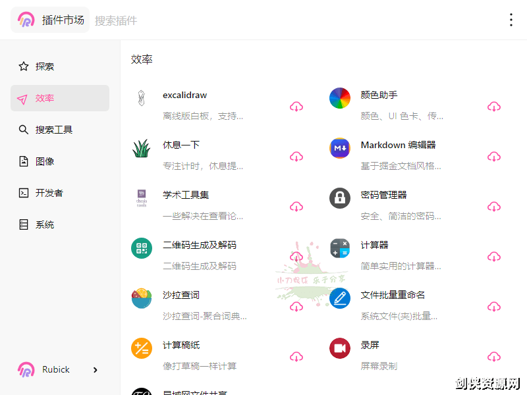Download the excalidraw plugin
Image resolution: width=527 pixels, height=395 pixels.
pos(296,107)
